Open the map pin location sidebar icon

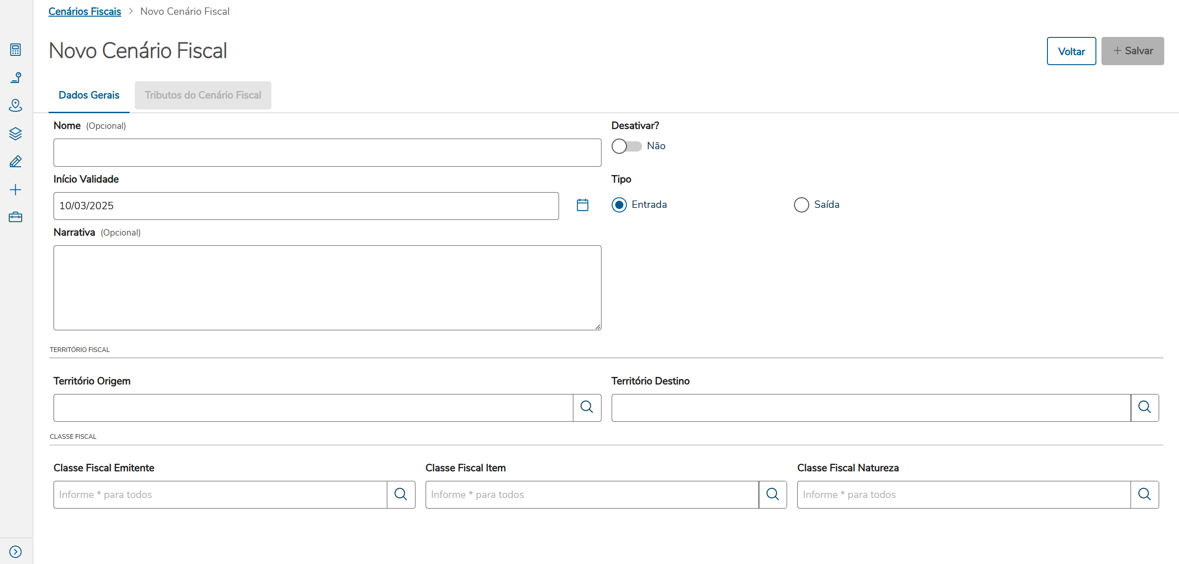(x=15, y=105)
